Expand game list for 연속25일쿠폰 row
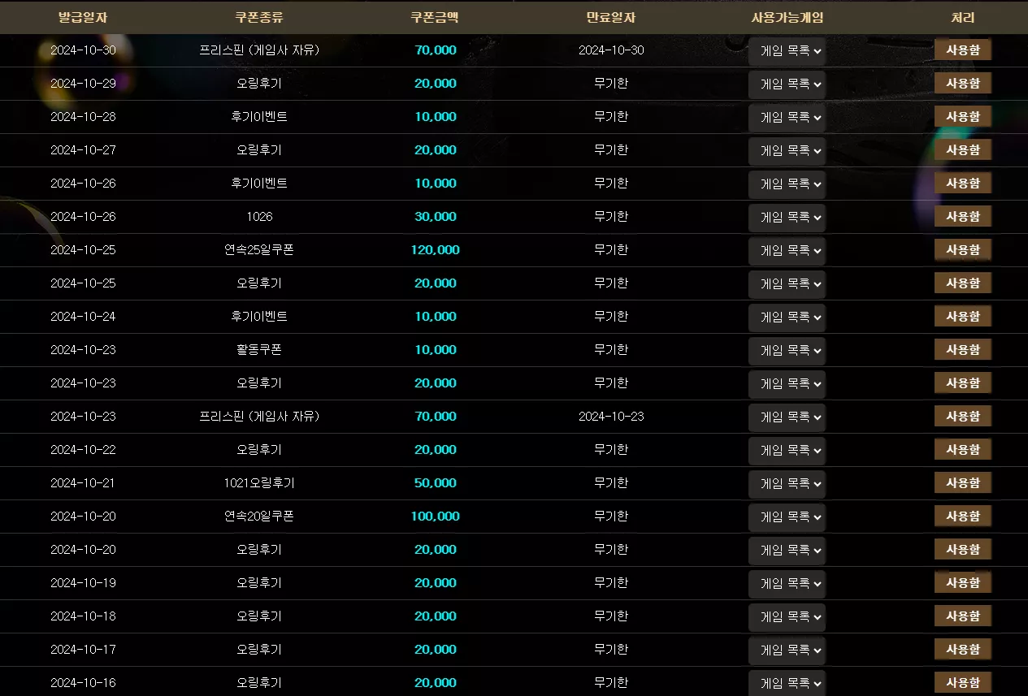Viewport: 1028px width, 696px height. click(x=787, y=250)
